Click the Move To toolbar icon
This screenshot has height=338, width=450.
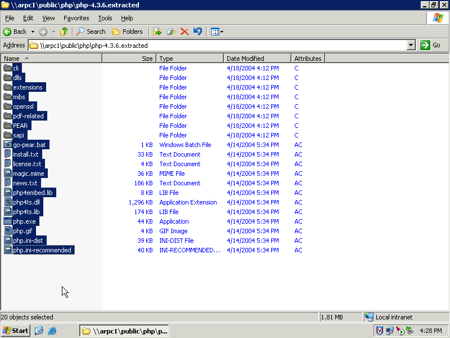[157, 32]
